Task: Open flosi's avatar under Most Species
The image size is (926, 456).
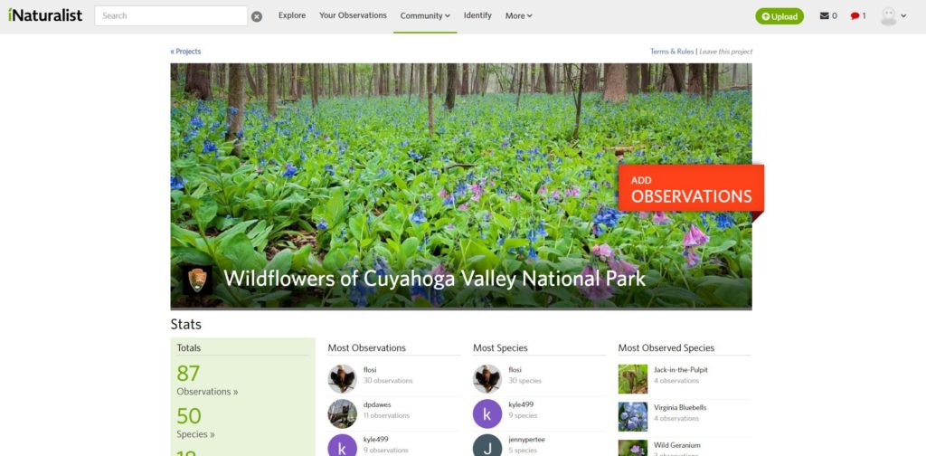Action: point(487,378)
